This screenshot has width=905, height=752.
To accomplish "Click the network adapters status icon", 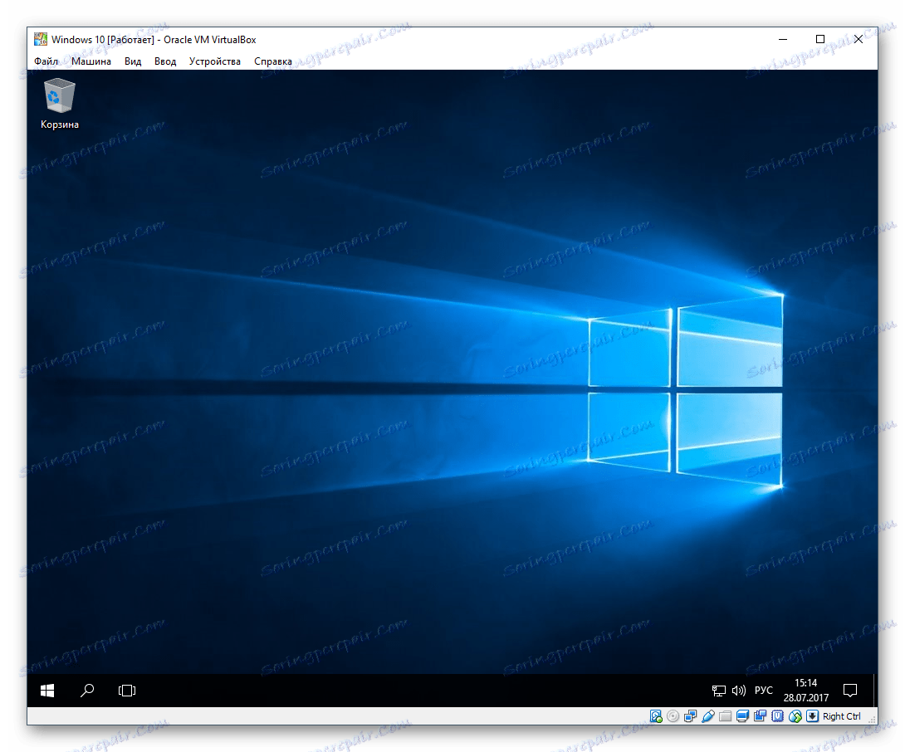I will coord(690,716).
